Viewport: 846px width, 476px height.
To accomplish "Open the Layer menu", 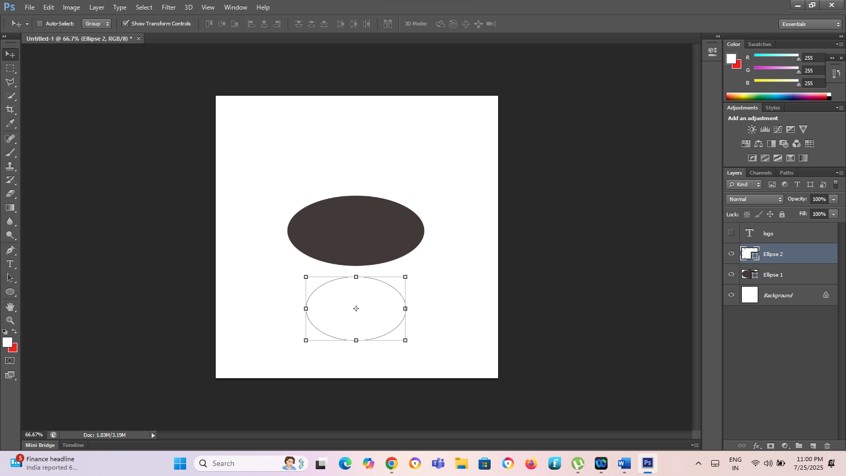I will (x=97, y=7).
